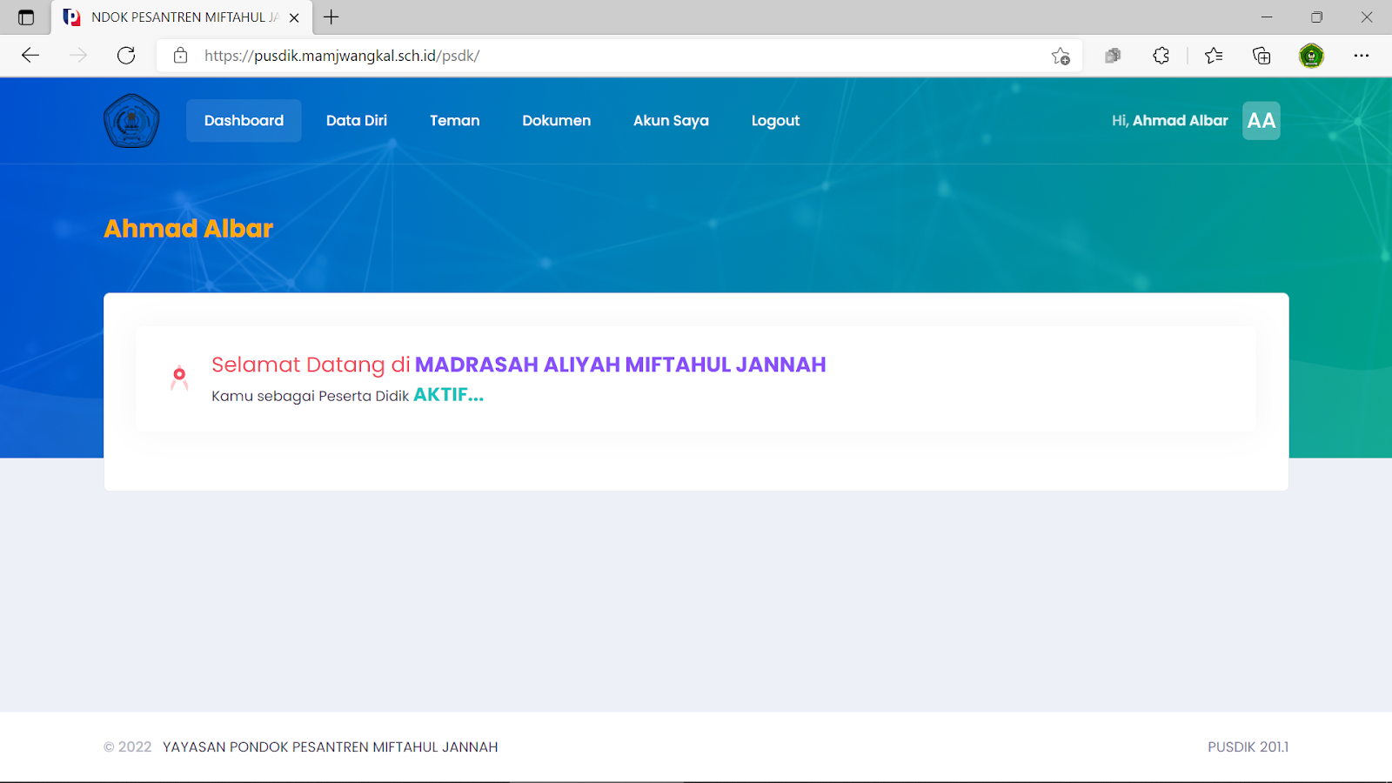The image size is (1392, 783).
Task: Open the Dokumen menu
Action: 557,121
